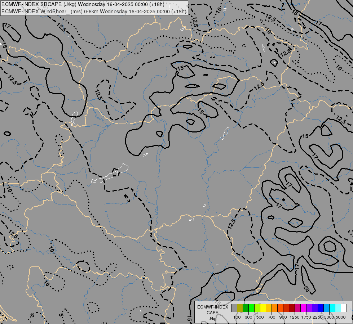Select the crimson-pink legend swatch

pyautogui.click(x=297, y=308)
